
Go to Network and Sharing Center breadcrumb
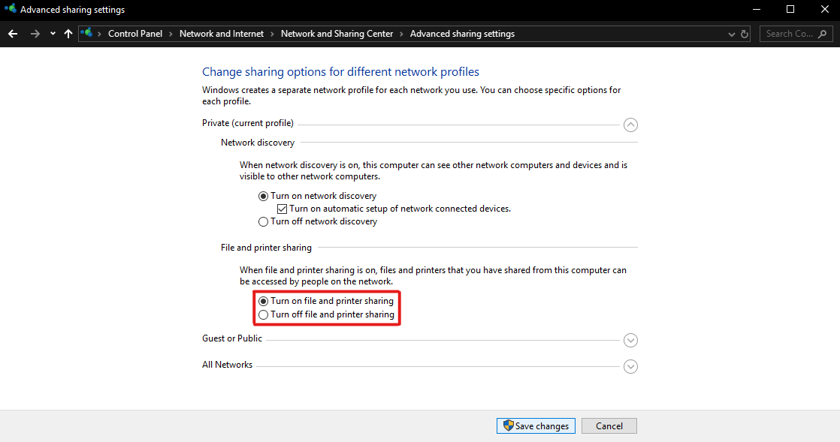coord(337,34)
